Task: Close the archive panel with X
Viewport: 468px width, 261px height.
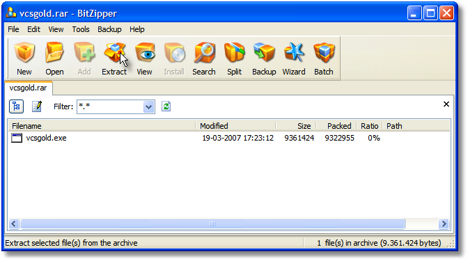Action: click(x=446, y=104)
